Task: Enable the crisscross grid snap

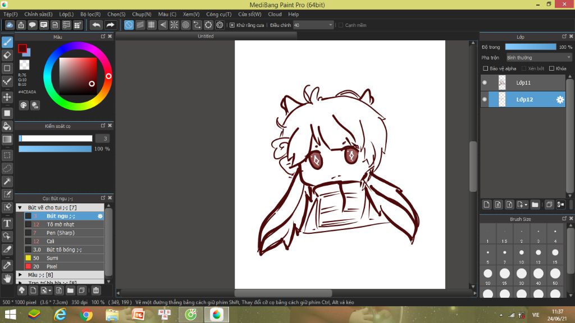Action: click(152, 25)
